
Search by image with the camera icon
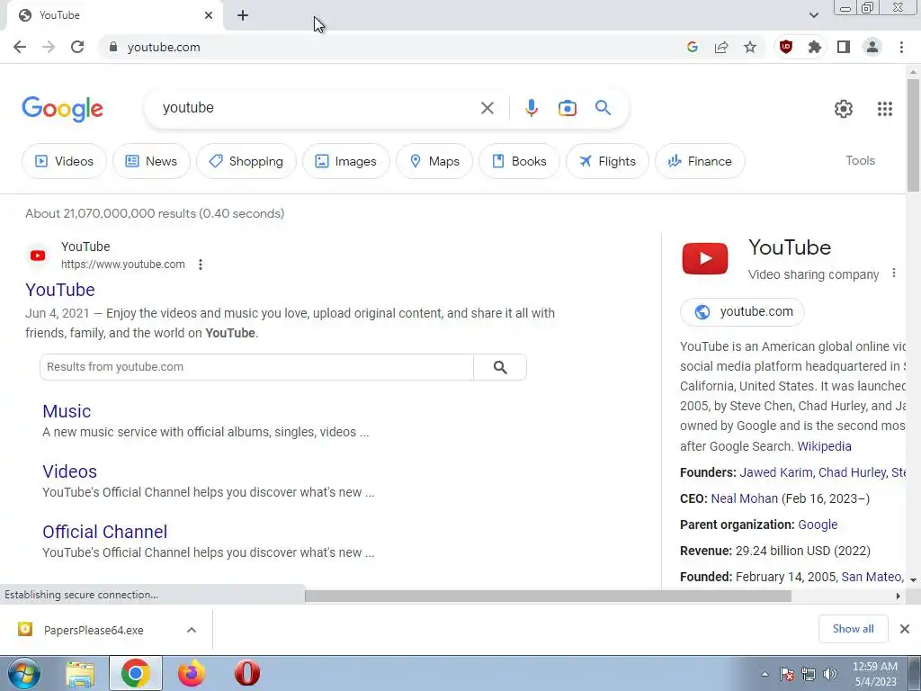(x=568, y=108)
